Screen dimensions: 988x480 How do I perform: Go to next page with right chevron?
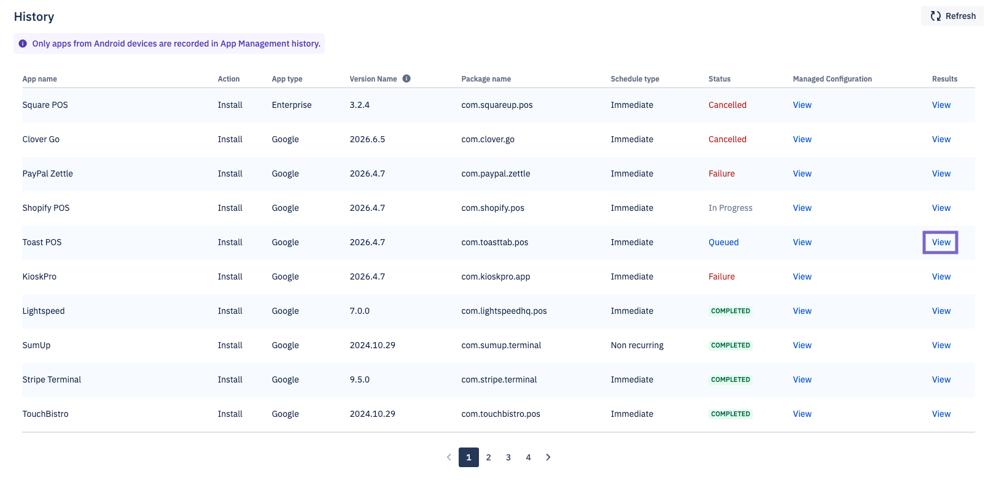point(548,457)
